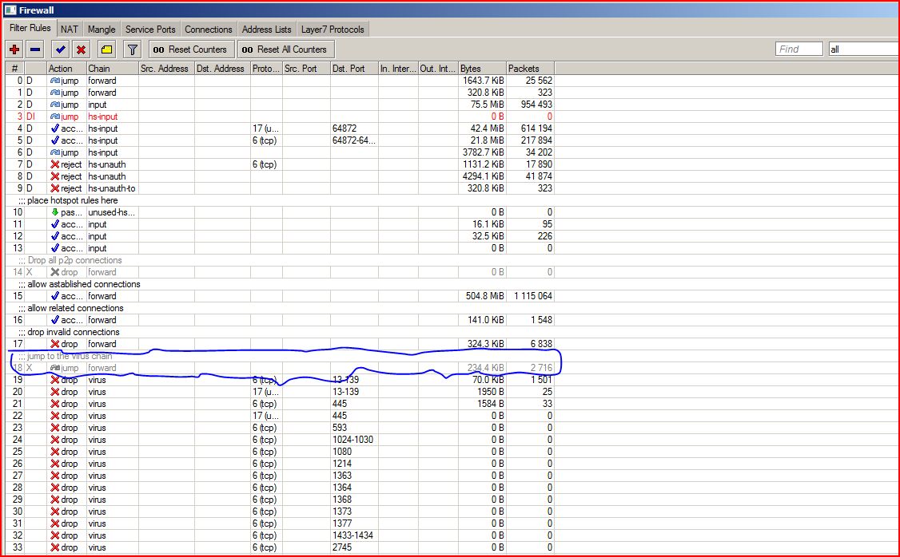This screenshot has width=900, height=557.
Task: Click the unused-hs... chain cell in rule 10
Action: pos(112,212)
